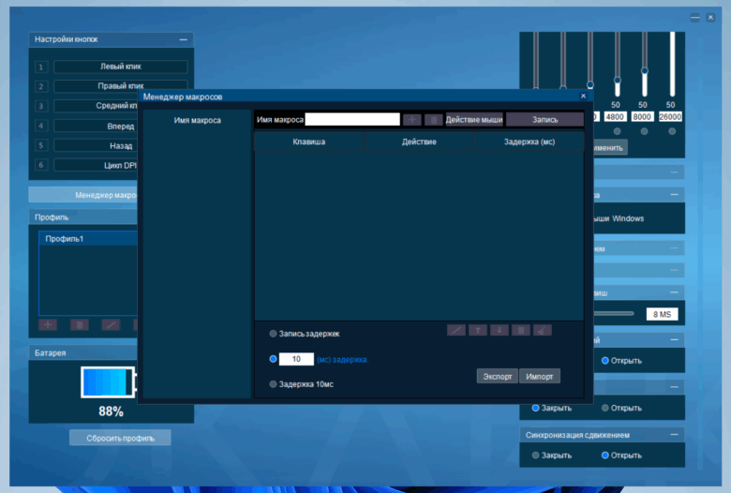Click the number 6 box beside Цикл DPI

[x=41, y=165]
